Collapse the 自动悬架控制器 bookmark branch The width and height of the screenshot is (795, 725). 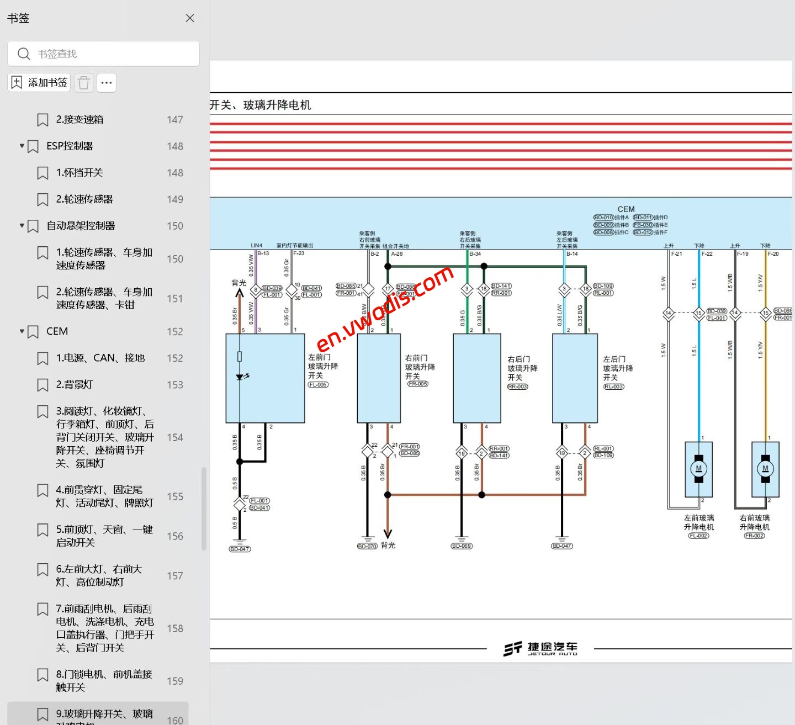click(x=21, y=225)
